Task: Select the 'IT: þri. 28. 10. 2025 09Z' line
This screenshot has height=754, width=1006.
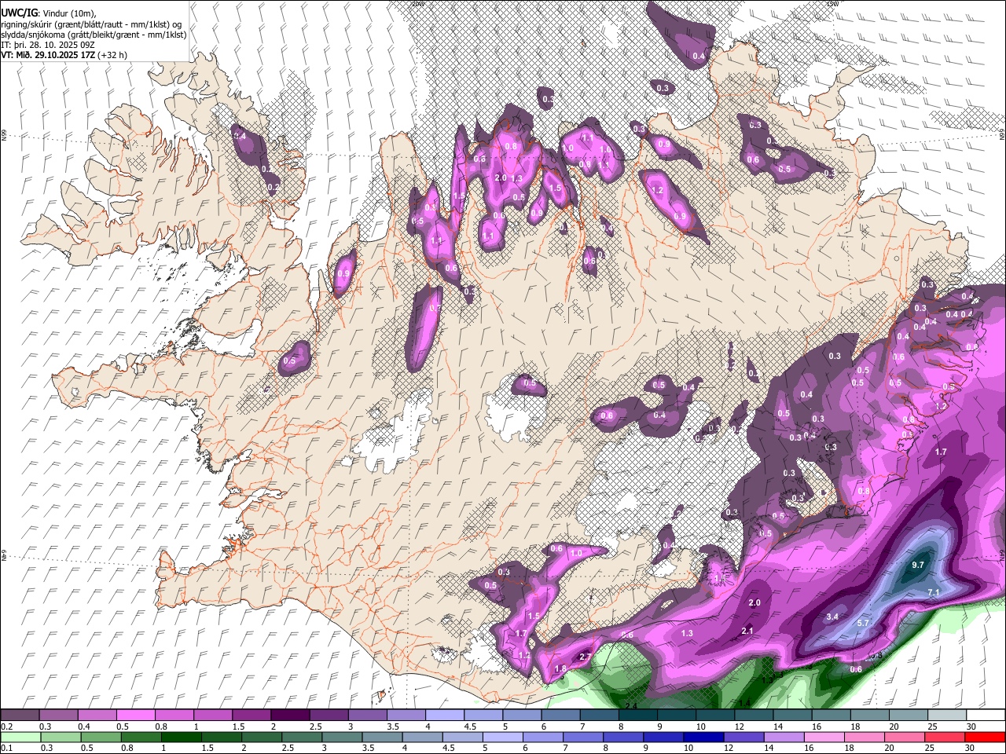Action: 48,46
